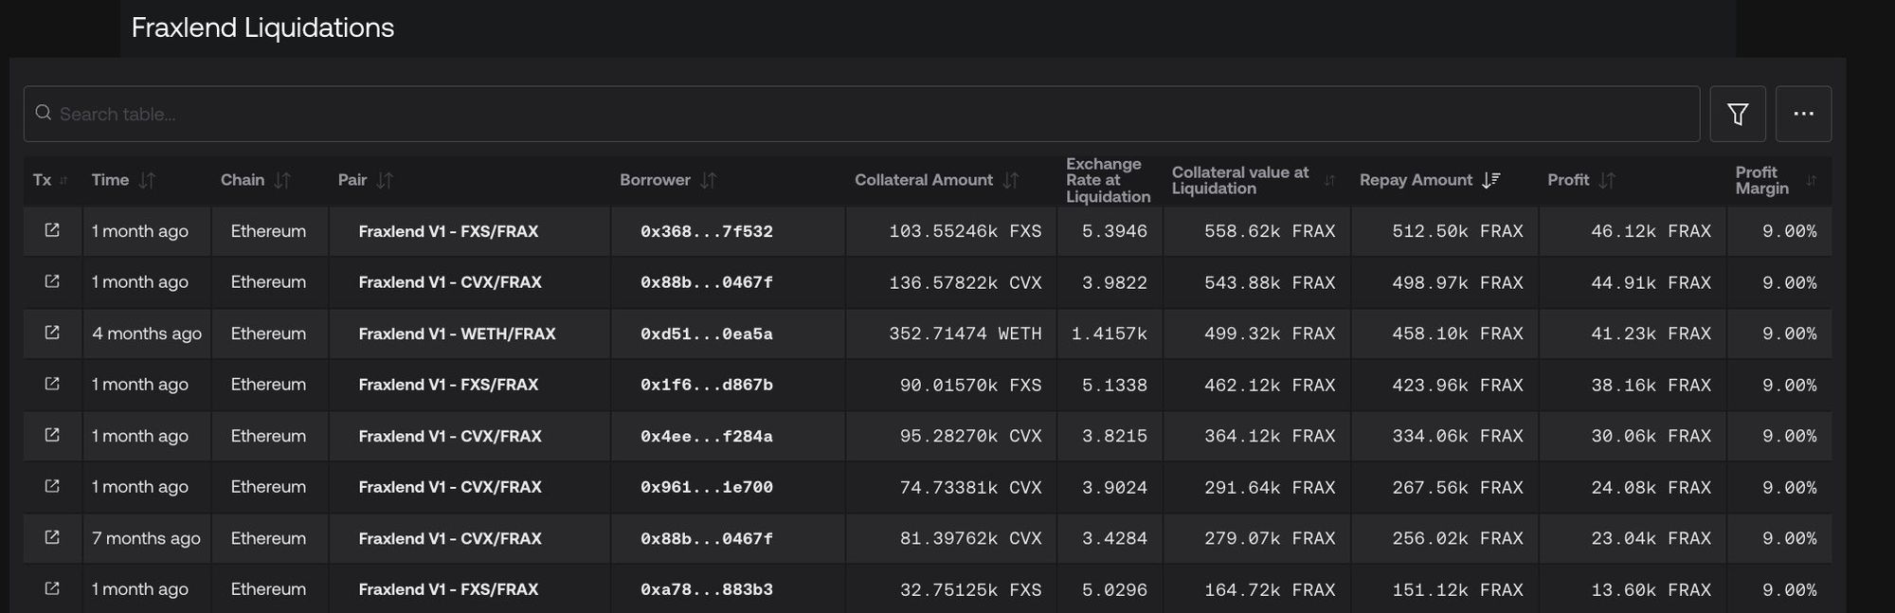The height and width of the screenshot is (613, 1895).
Task: Open the table filter funnel icon
Action: [x=1737, y=114]
